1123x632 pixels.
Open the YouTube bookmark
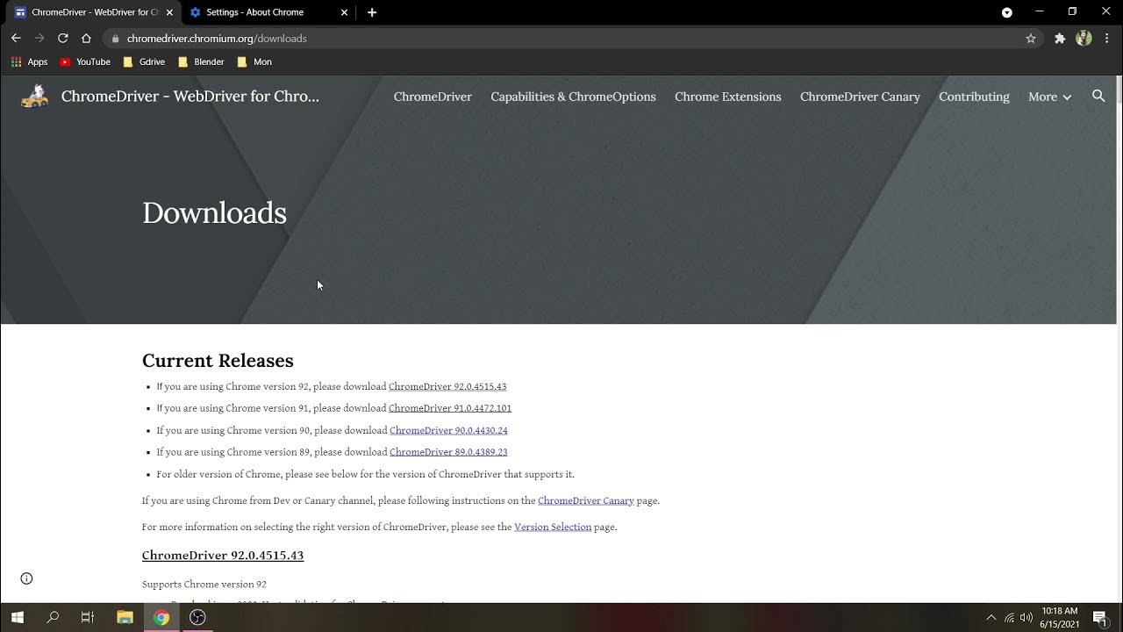(x=85, y=62)
